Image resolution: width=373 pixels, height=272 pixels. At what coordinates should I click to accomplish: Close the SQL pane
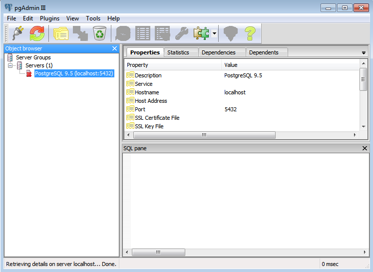(x=365, y=148)
